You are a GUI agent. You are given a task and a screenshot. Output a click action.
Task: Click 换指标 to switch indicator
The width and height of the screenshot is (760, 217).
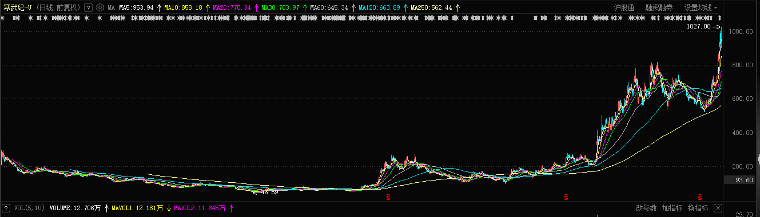tap(698, 208)
